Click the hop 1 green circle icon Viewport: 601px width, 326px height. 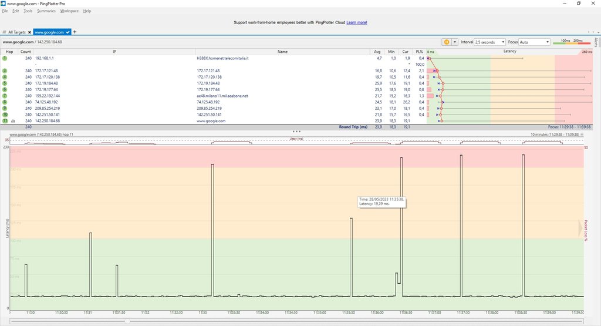tap(5, 58)
